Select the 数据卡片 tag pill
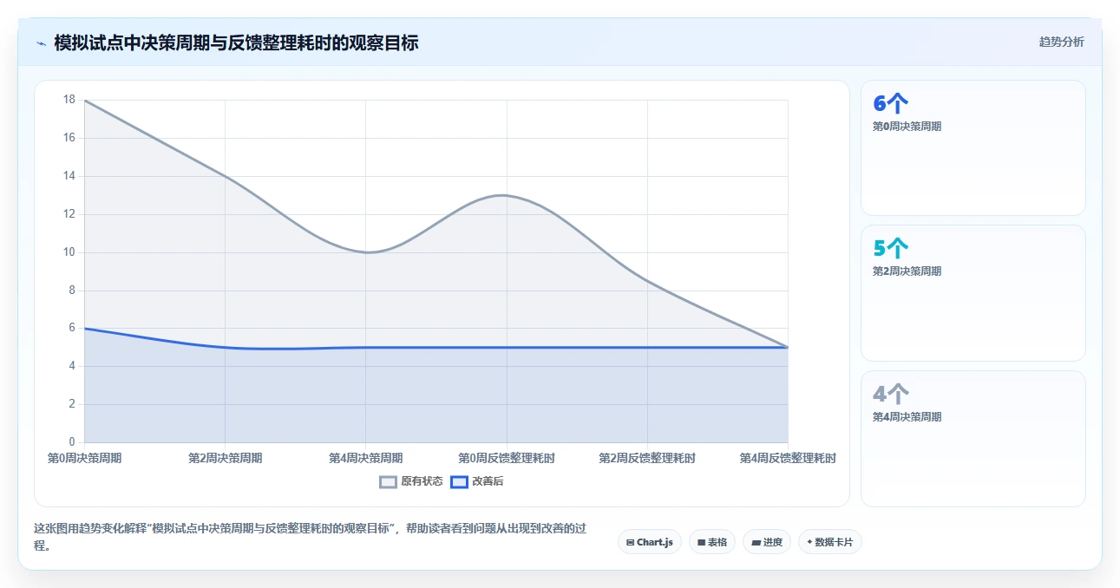Image resolution: width=1120 pixels, height=588 pixels. (830, 542)
